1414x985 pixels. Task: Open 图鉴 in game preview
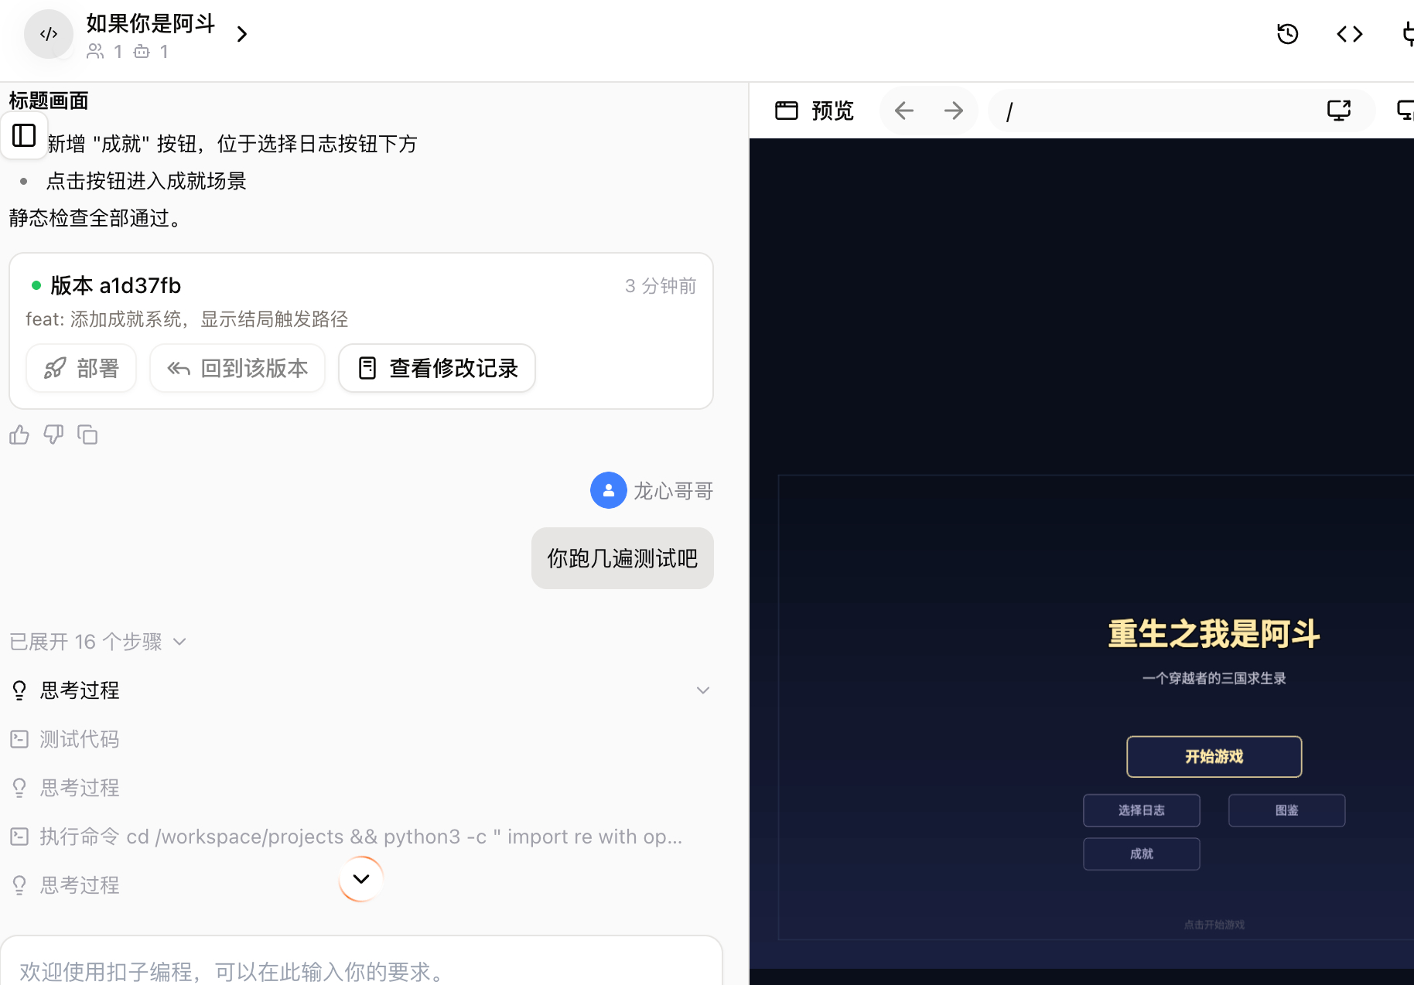coord(1287,810)
